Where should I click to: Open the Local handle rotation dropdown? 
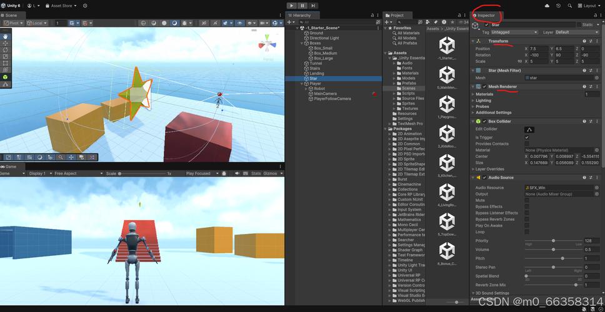[x=37, y=23]
